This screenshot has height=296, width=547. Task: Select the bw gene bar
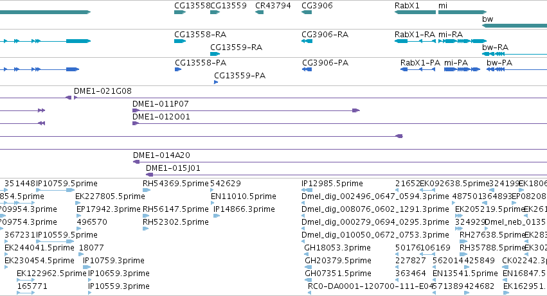(515, 26)
